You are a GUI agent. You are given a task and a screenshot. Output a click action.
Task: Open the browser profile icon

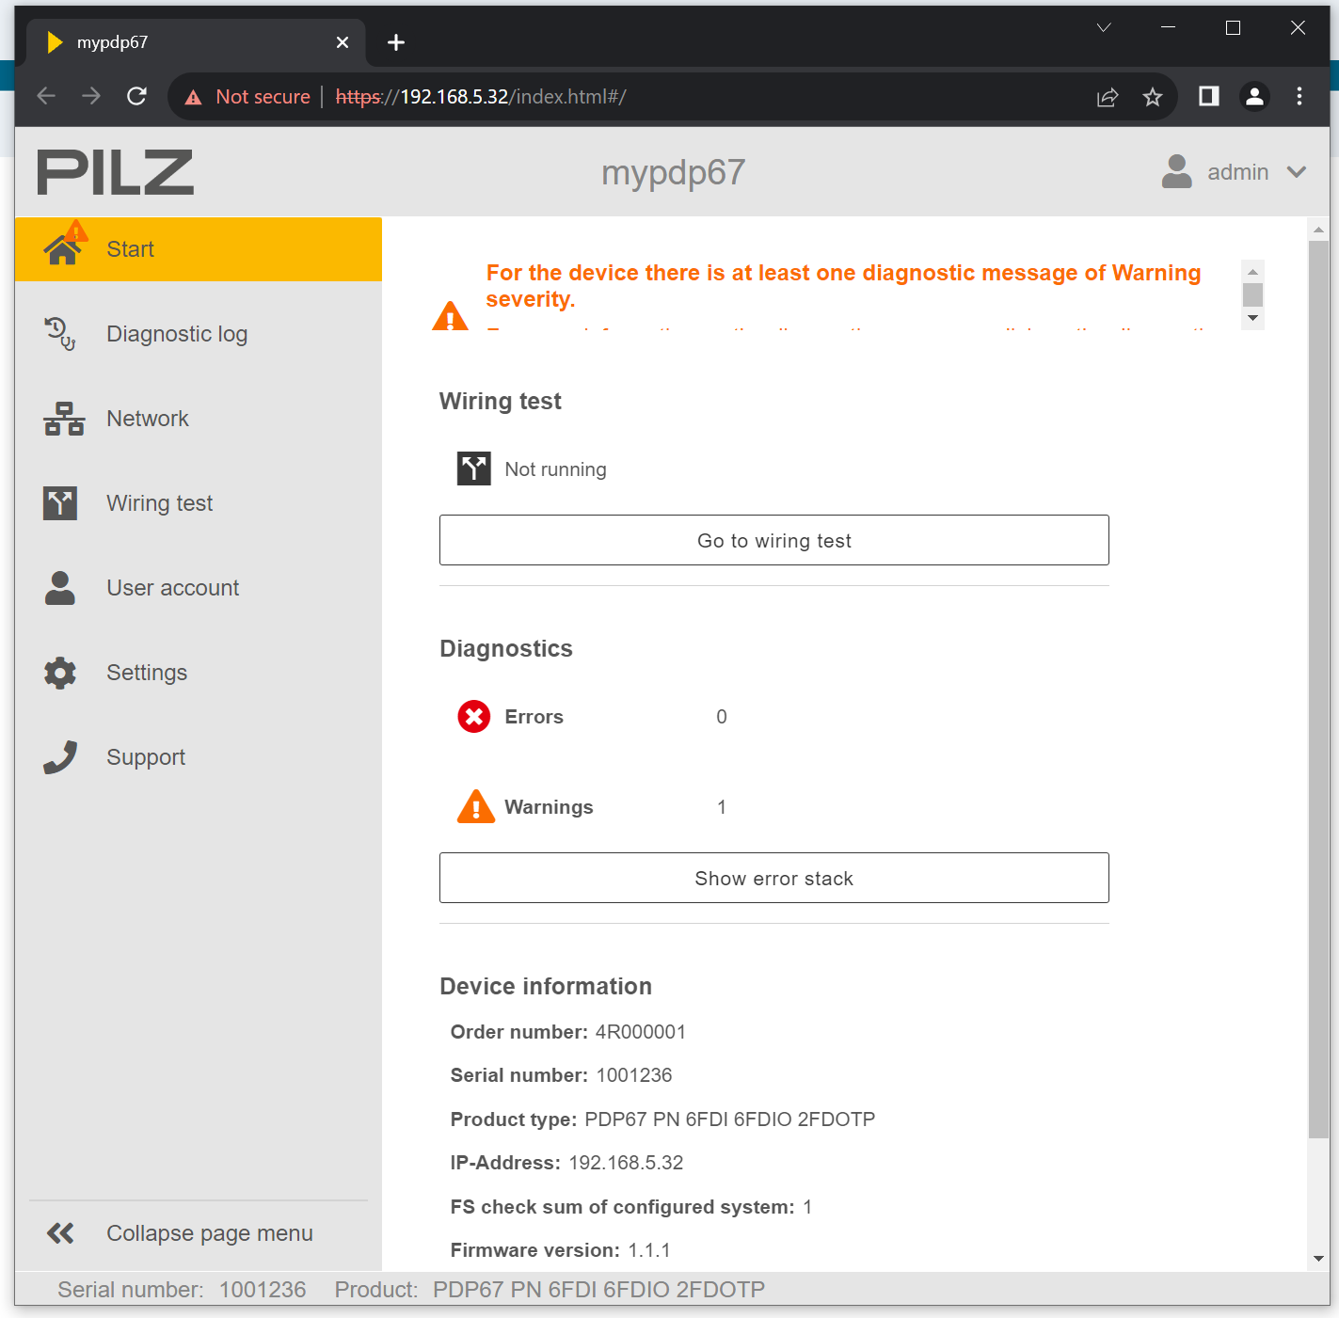pyautogui.click(x=1254, y=96)
